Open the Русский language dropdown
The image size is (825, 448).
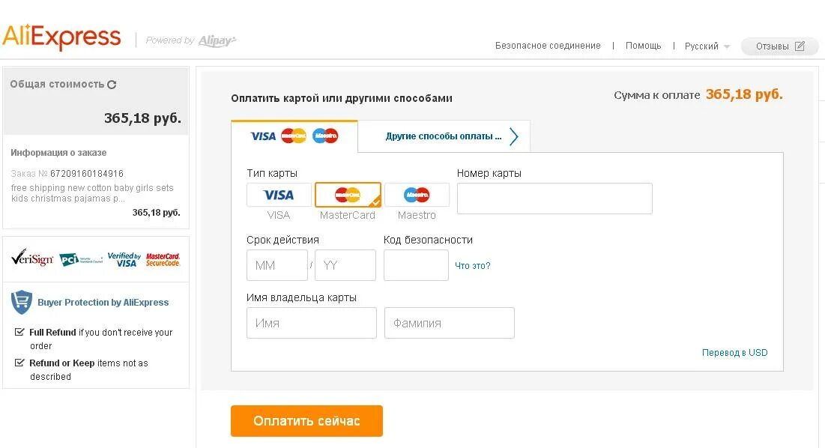tap(707, 46)
